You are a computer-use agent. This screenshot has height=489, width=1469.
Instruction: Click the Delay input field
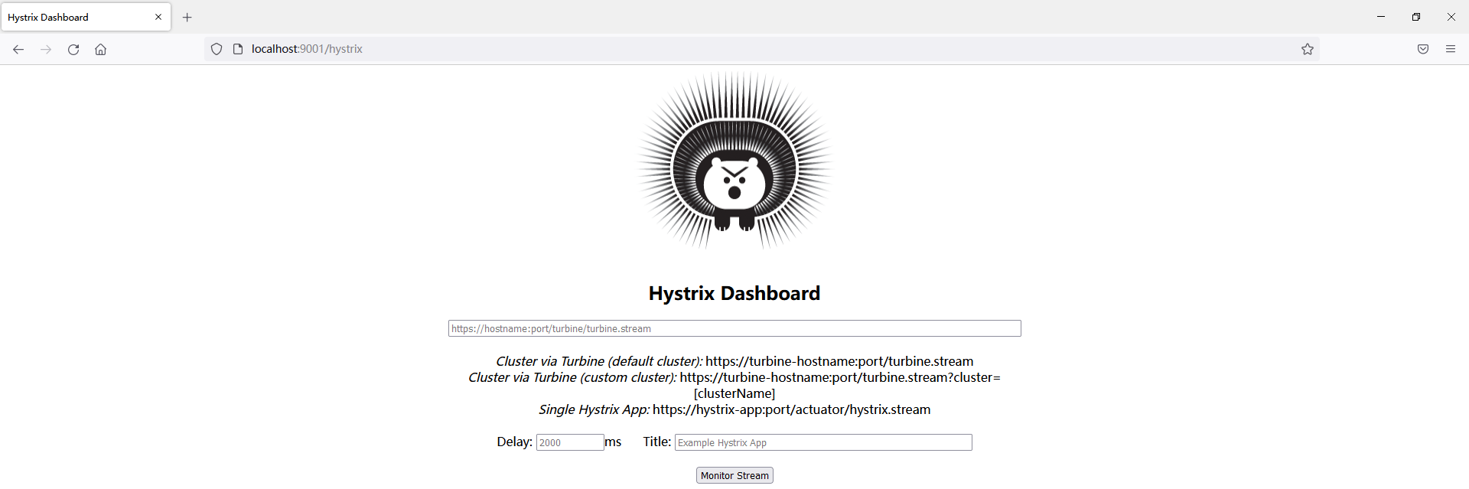point(570,442)
